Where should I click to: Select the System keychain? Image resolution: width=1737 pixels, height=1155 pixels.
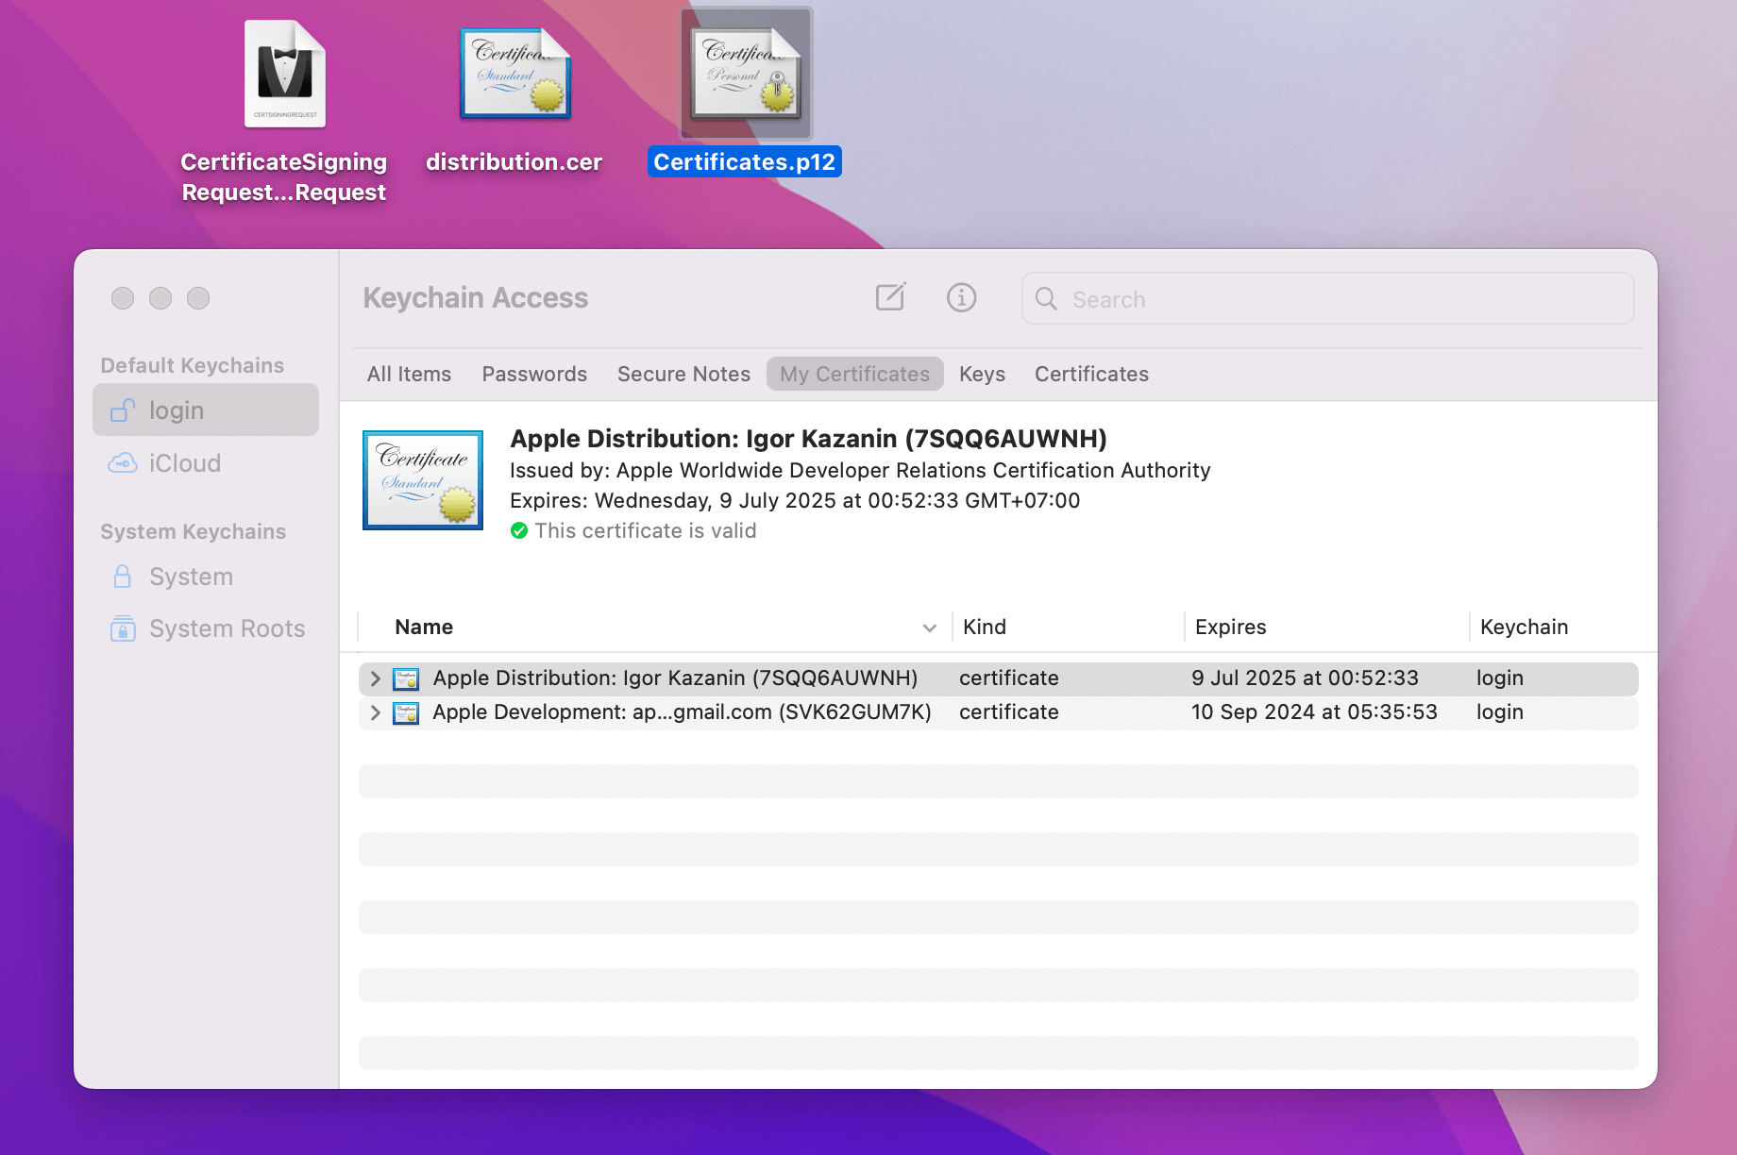coord(206,576)
